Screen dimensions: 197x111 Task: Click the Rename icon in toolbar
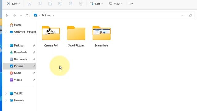pyautogui.click(x=60, y=4)
